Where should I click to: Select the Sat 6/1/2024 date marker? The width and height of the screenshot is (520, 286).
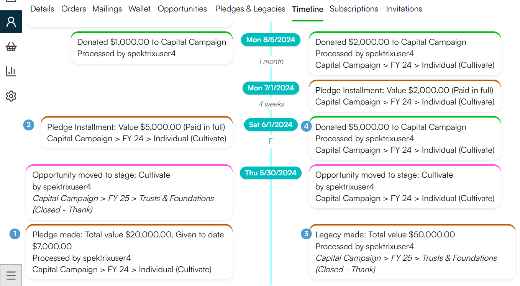click(x=271, y=124)
